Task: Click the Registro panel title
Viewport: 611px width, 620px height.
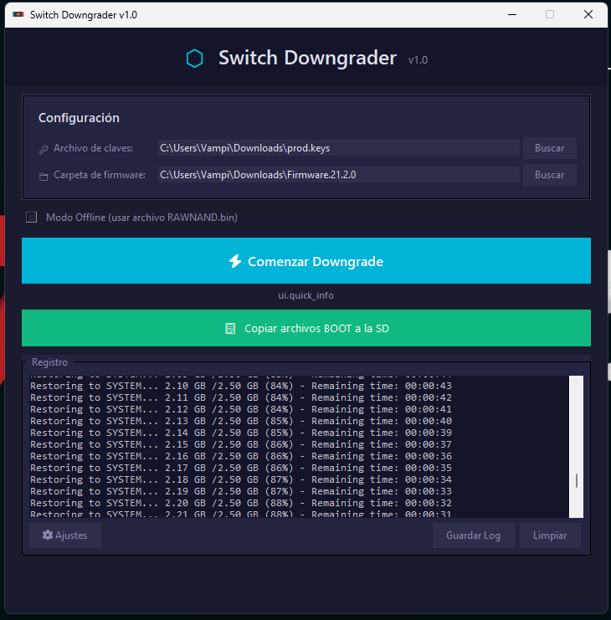Action: click(x=49, y=362)
